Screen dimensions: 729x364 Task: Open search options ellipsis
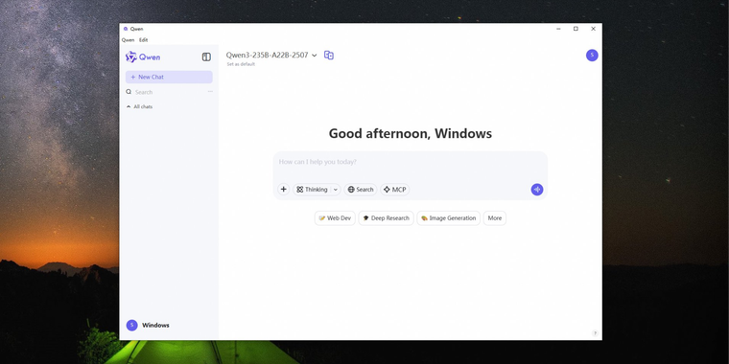(210, 92)
